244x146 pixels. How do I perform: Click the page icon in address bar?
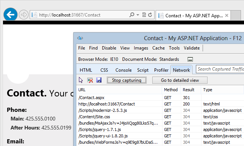[34, 15]
